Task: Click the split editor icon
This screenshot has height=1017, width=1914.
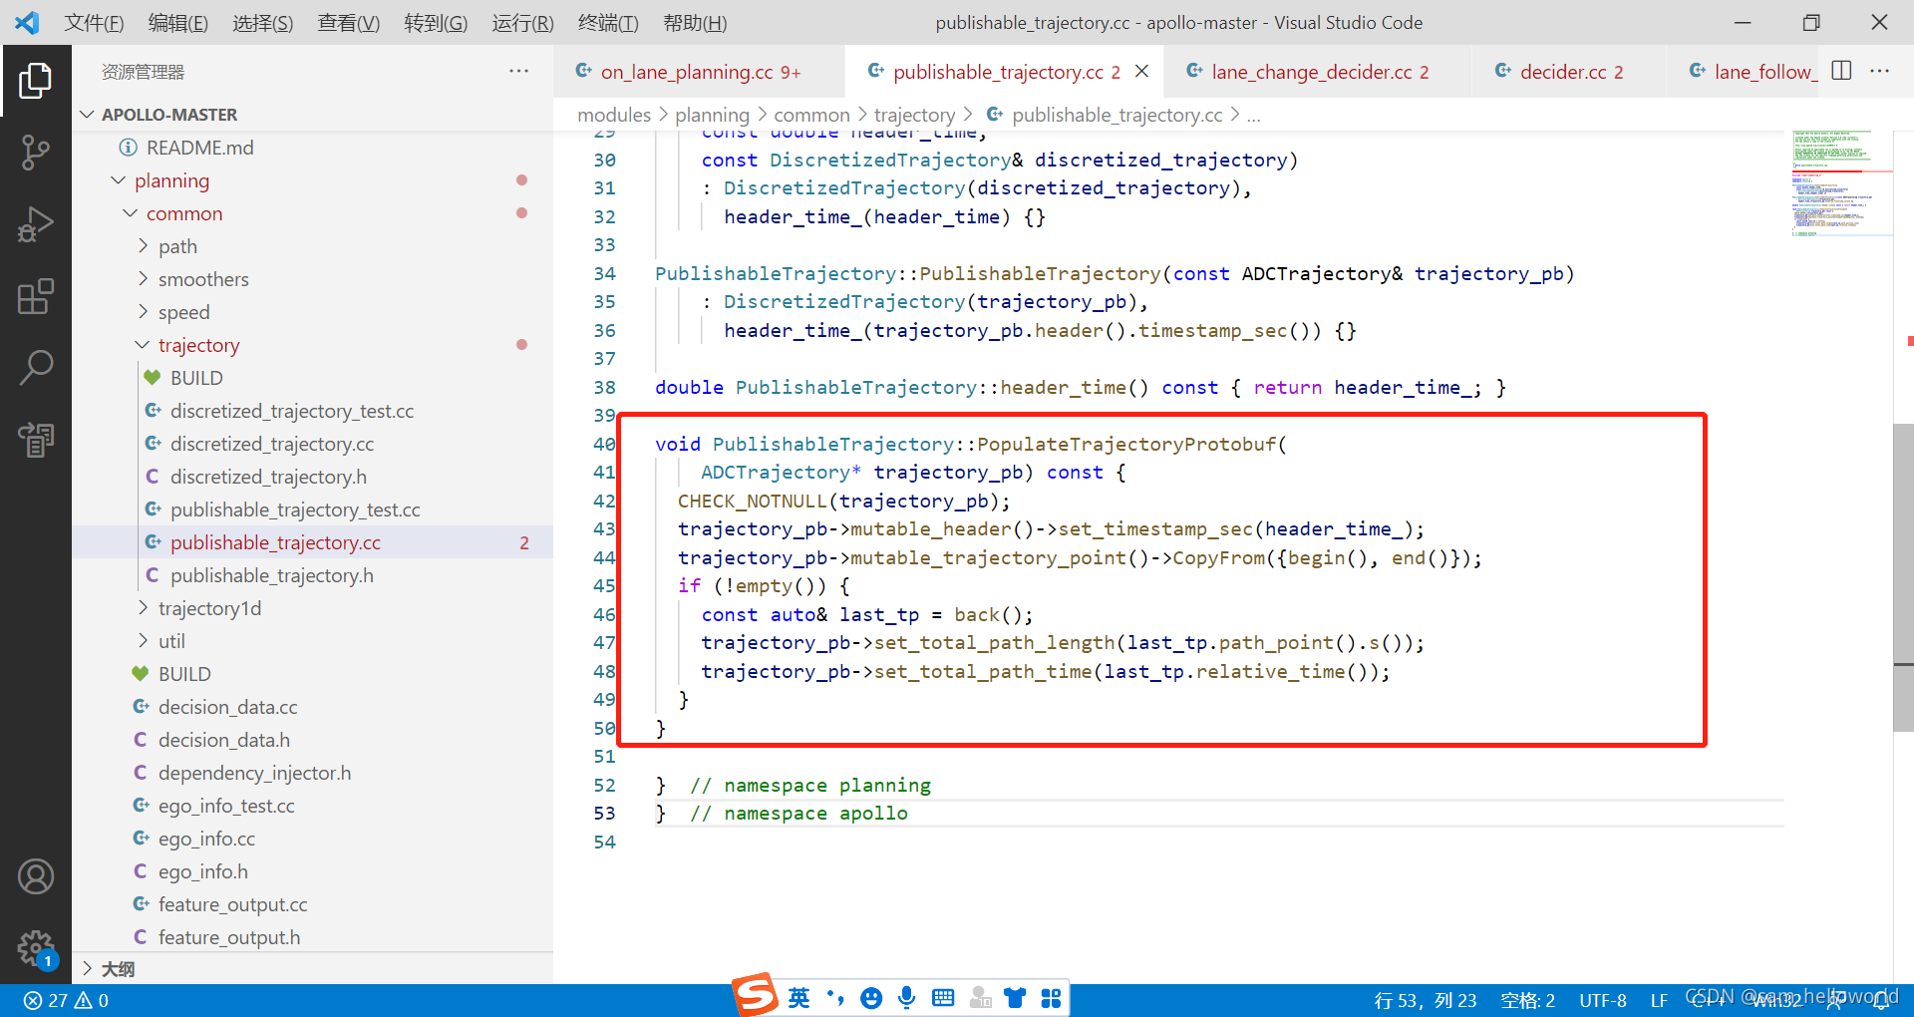Action: coord(1841,71)
